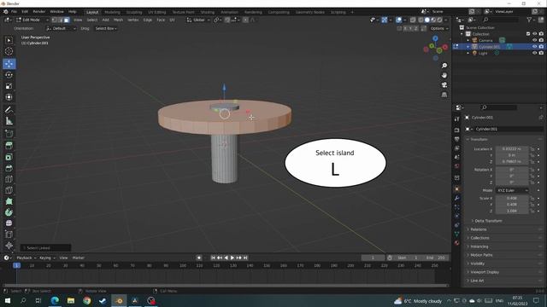Select the Shrink/Fatten tool

pyautogui.click(x=9, y=246)
